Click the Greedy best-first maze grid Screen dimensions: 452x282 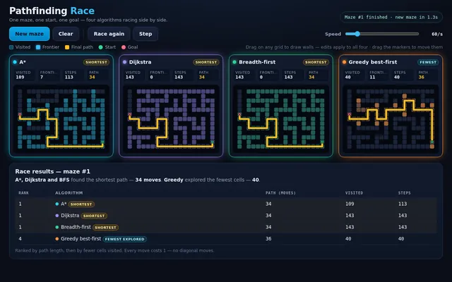pyautogui.click(x=391, y=119)
